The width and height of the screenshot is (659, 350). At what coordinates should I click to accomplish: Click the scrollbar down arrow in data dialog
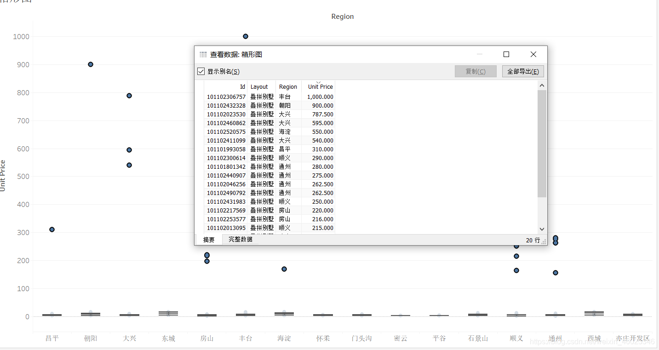542,229
